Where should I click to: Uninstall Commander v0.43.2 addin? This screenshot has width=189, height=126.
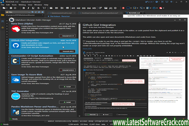point(67,70)
